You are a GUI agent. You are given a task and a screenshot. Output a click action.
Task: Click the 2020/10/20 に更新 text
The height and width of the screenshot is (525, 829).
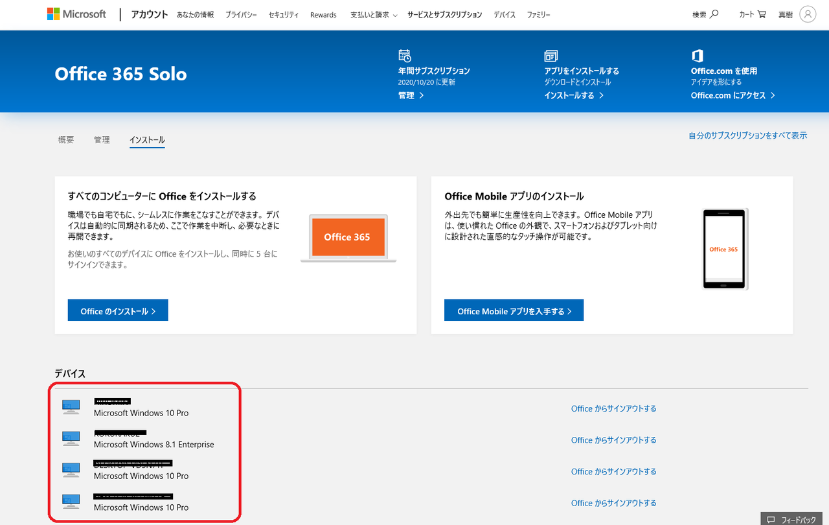point(428,82)
